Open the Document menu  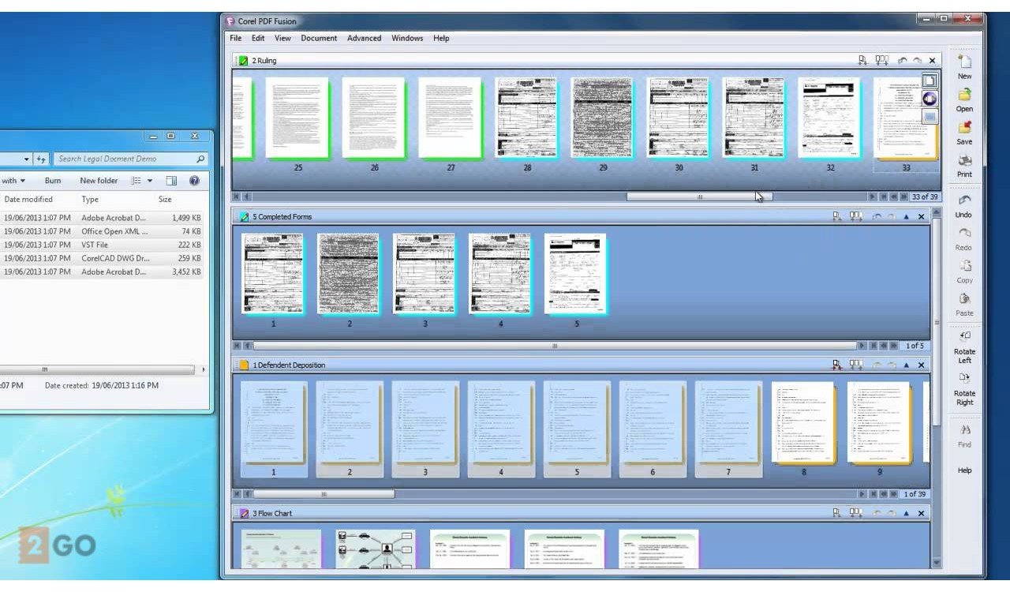pos(318,38)
